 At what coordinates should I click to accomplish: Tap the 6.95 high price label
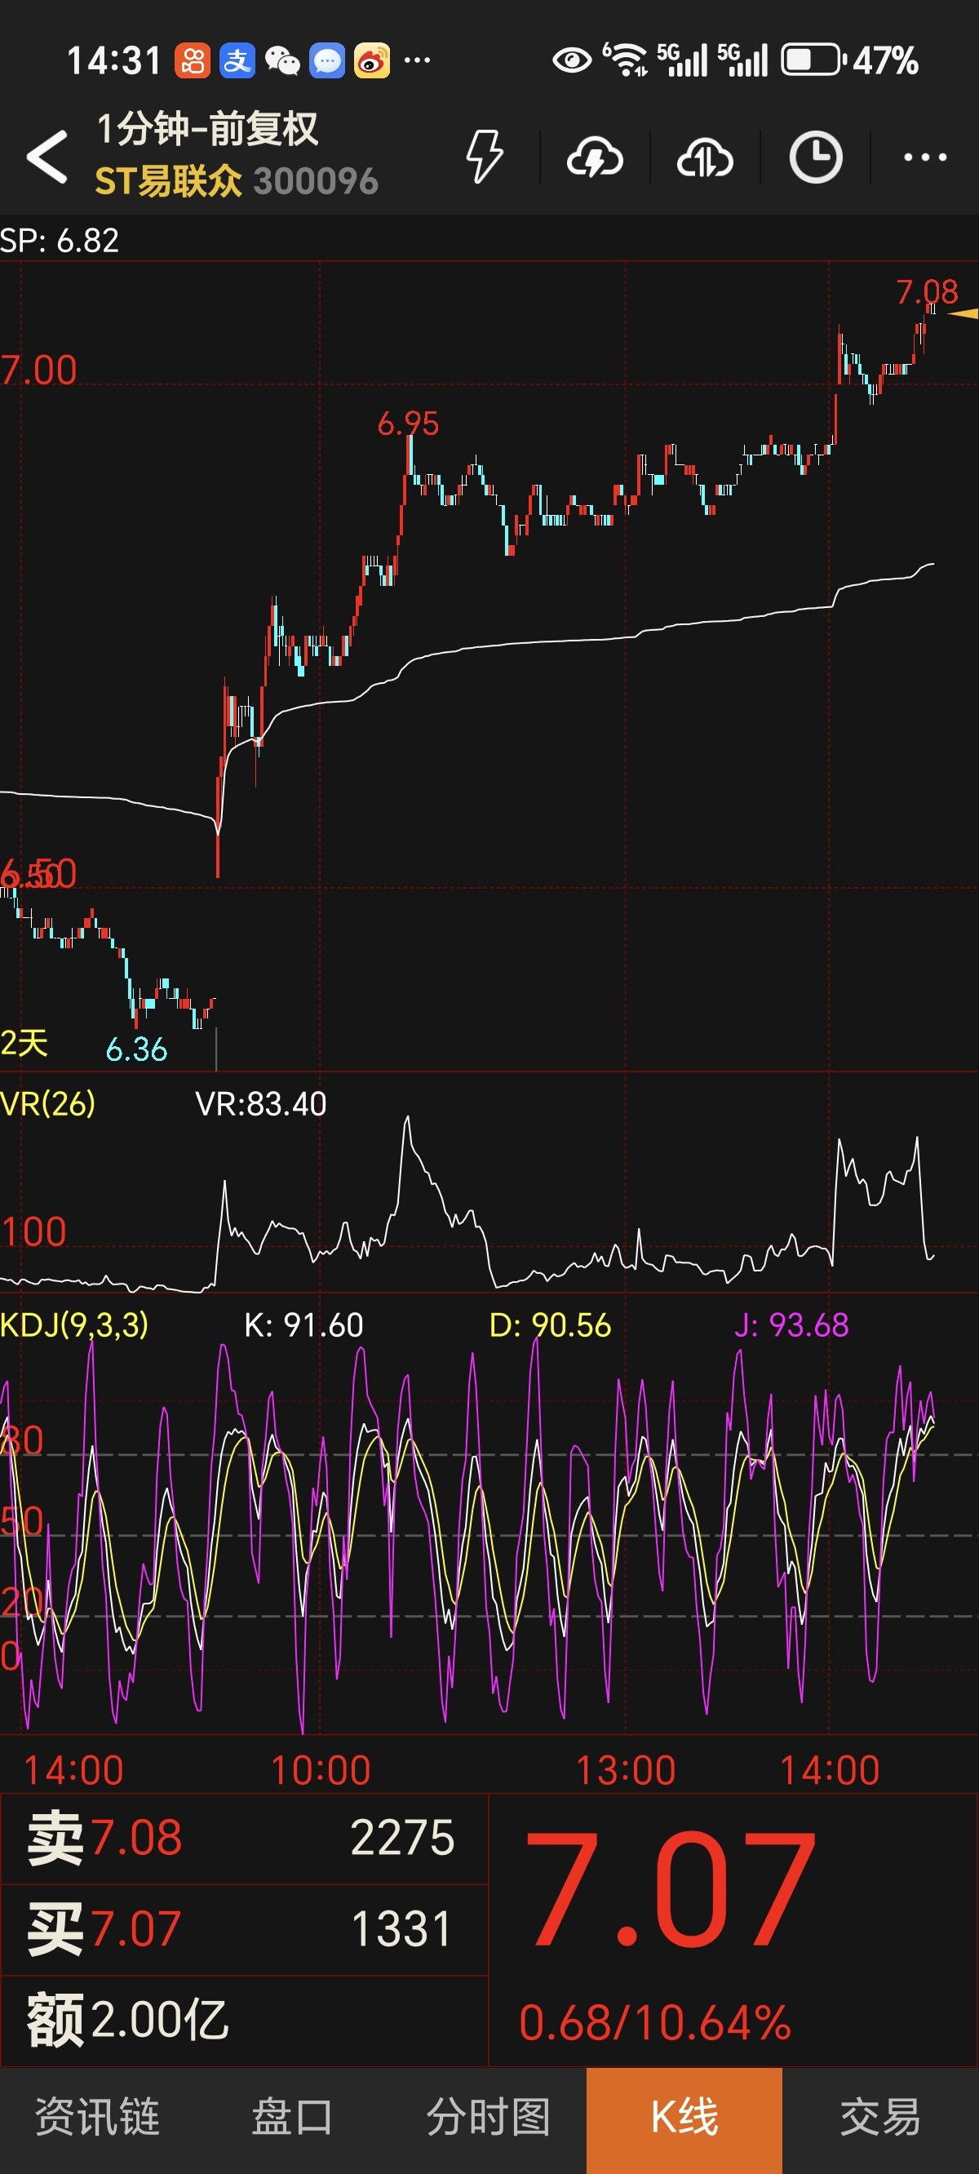point(408,424)
